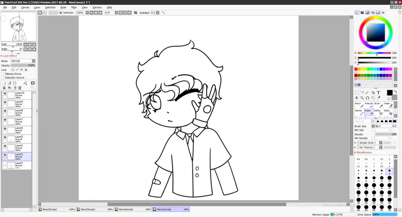Select the SelErs tool
The height and width of the screenshot is (217, 402).
tap(388, 112)
